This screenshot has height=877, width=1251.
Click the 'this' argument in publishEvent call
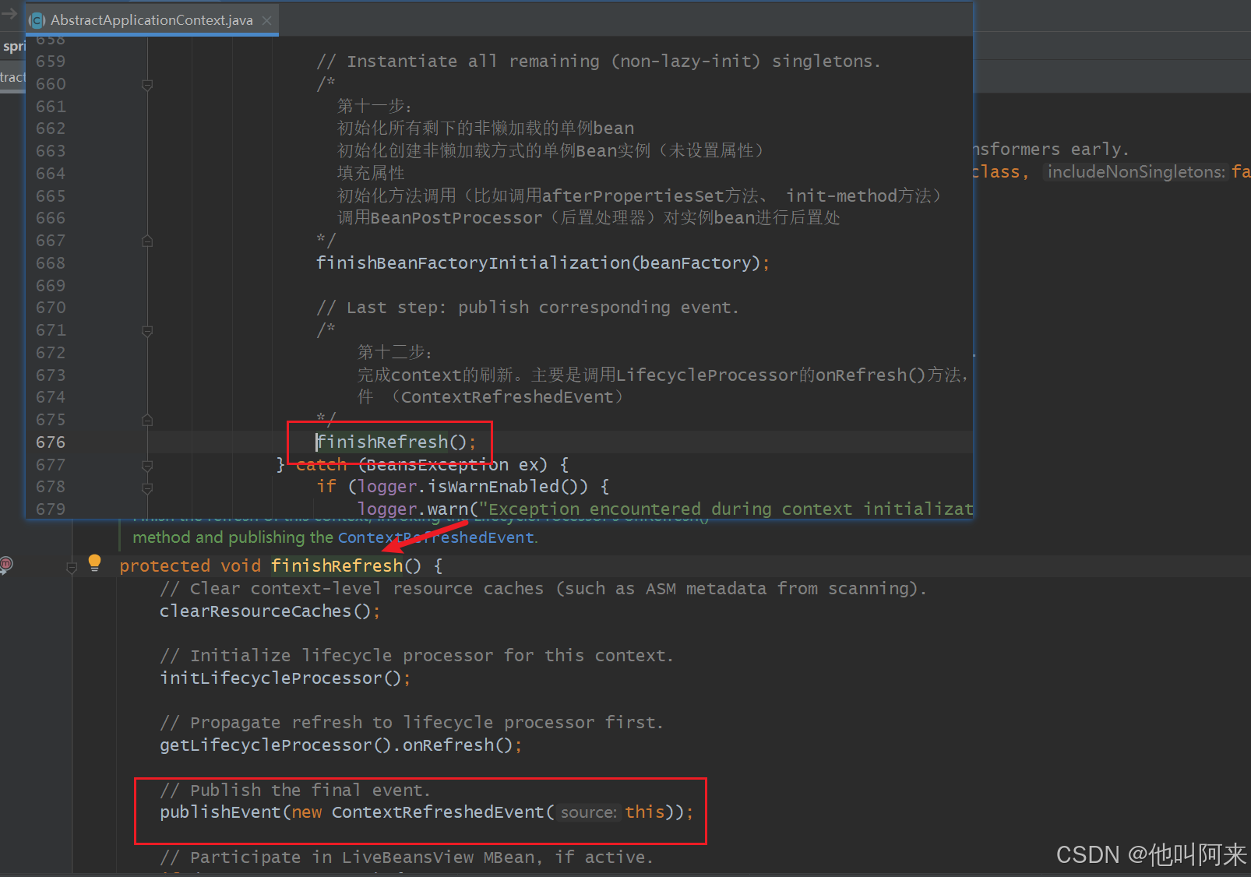point(645,812)
